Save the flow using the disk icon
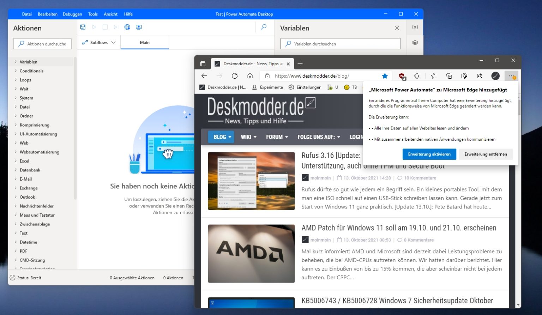This screenshot has height=315, width=542. pos(83,27)
